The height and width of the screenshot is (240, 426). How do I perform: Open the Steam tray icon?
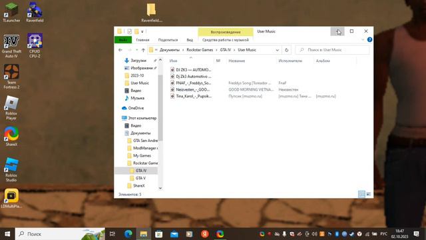(x=352, y=234)
